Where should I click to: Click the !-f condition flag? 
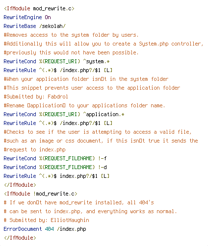pyautogui.click(x=103, y=158)
